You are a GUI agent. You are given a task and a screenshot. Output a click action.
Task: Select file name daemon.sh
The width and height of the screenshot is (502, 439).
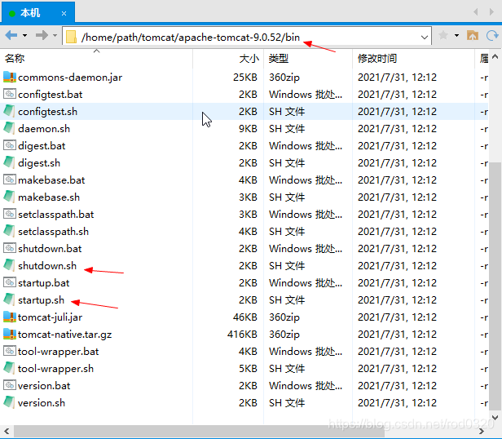click(x=44, y=129)
